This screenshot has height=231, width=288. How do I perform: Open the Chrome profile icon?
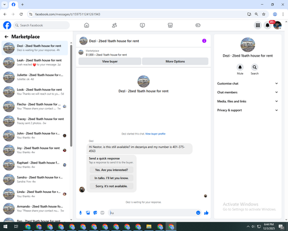[x=275, y=14]
